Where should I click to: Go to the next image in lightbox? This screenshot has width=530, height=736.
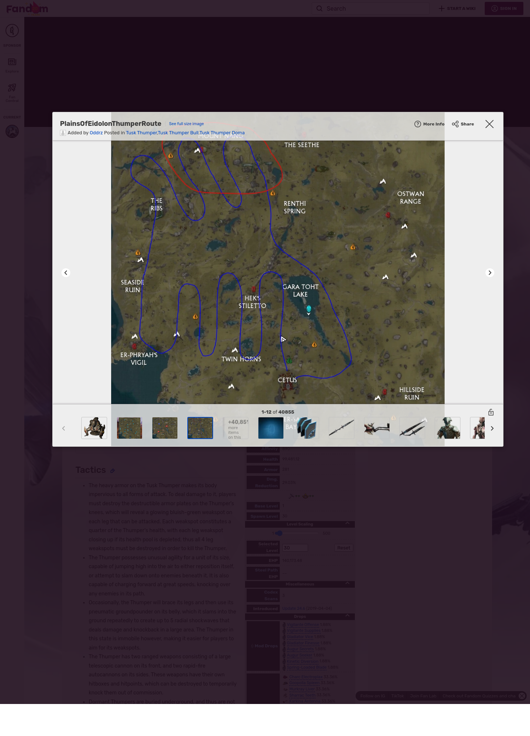coord(490,273)
